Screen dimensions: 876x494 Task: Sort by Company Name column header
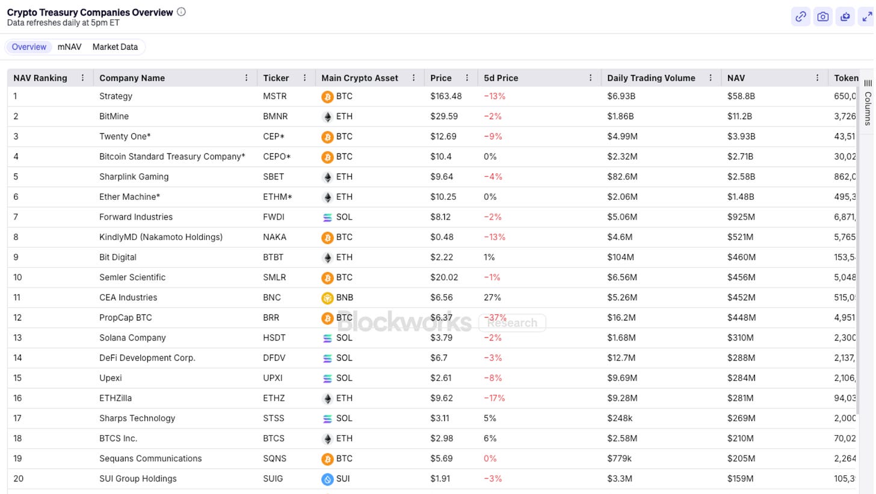tap(132, 78)
